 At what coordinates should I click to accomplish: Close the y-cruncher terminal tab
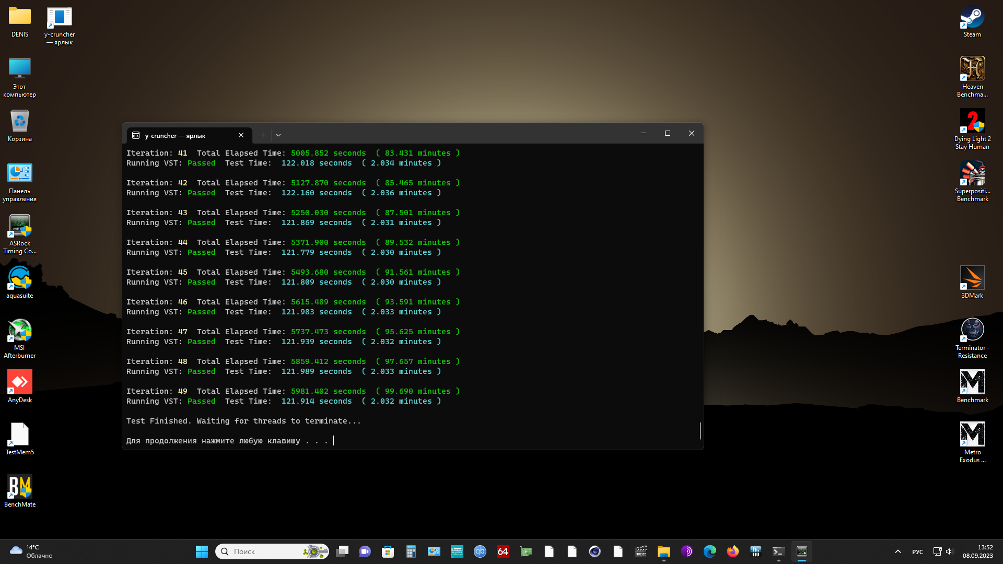[x=241, y=135]
